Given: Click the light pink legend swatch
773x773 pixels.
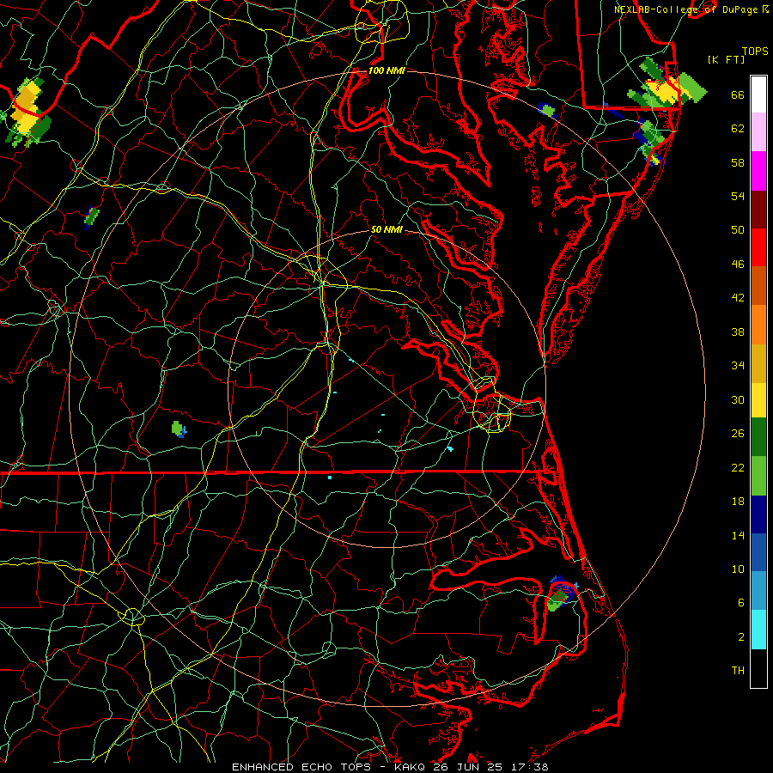Looking at the screenshot, I should [x=758, y=132].
